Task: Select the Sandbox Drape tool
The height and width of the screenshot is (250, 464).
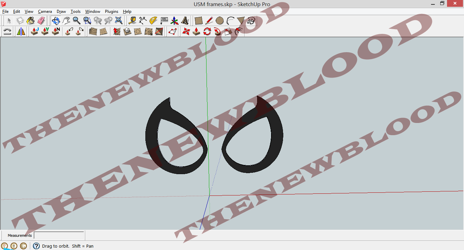Action: coord(138,32)
